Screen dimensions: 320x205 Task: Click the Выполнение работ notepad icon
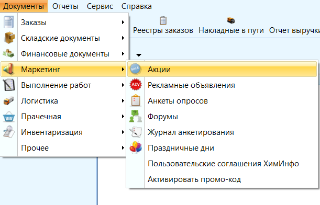pos(8,85)
